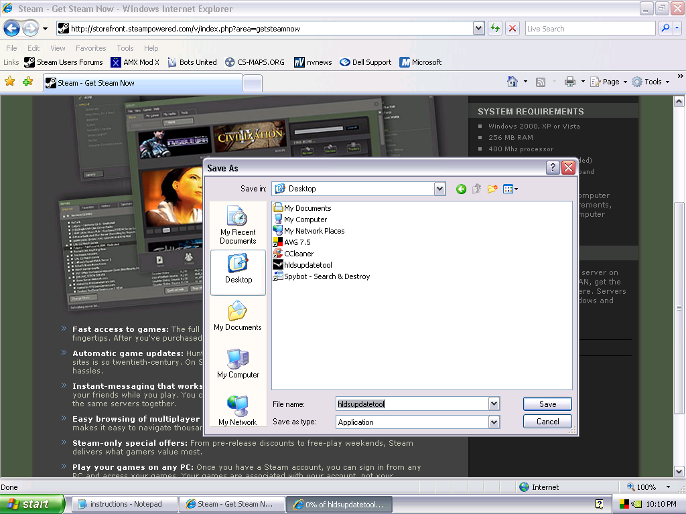
Task: Select My Network Places in file list
Action: pyautogui.click(x=309, y=231)
